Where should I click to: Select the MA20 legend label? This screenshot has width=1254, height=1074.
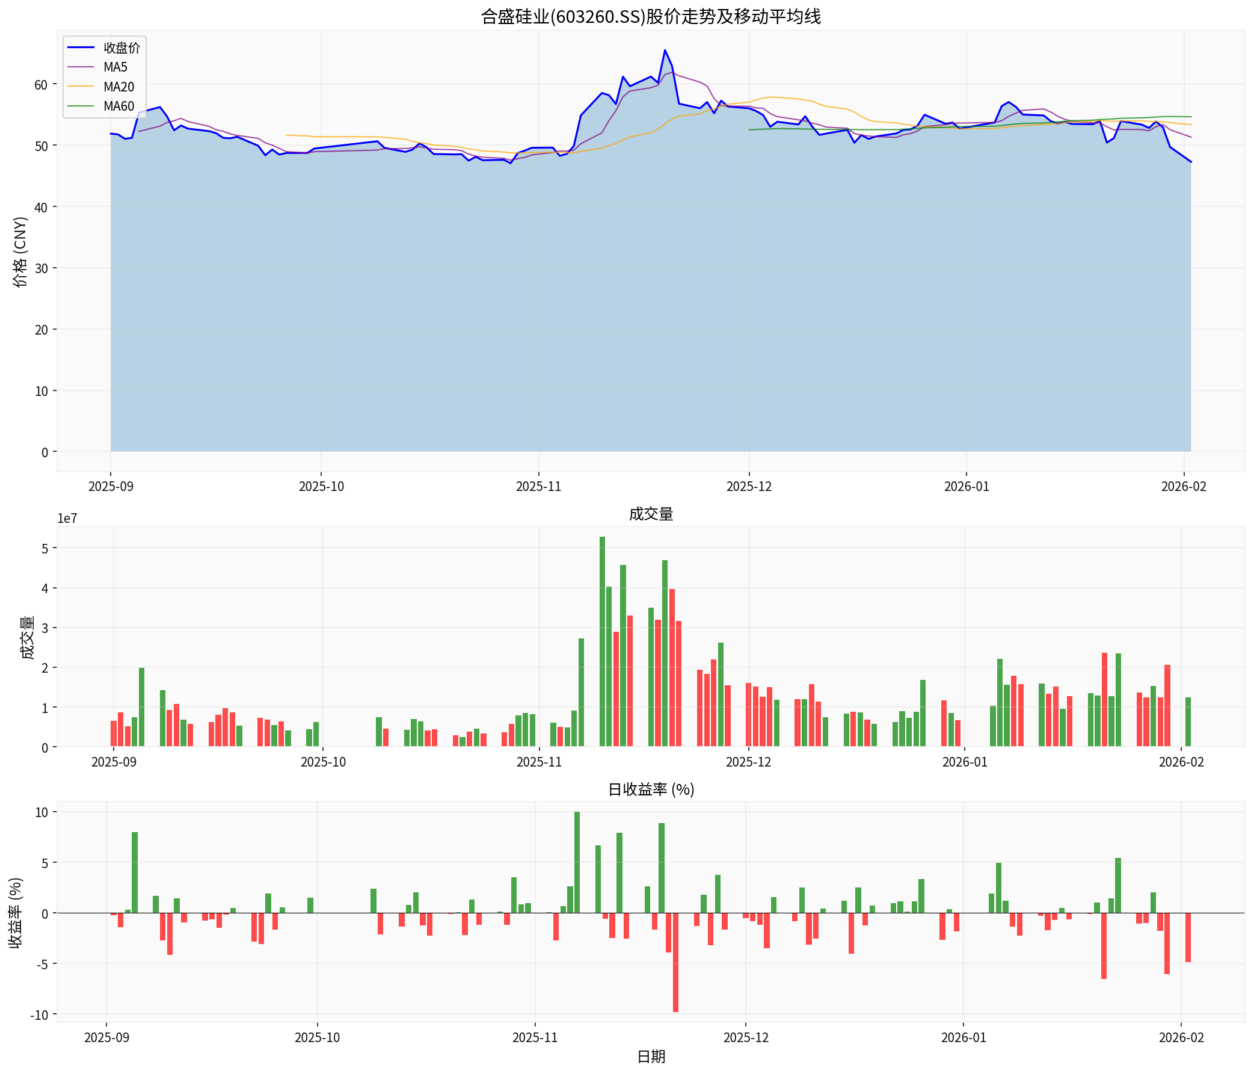118,87
